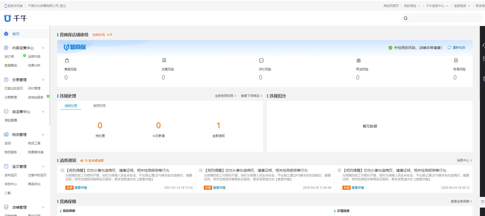Open 评价管理 menu item
485x216 pixels.
(x=34, y=88)
